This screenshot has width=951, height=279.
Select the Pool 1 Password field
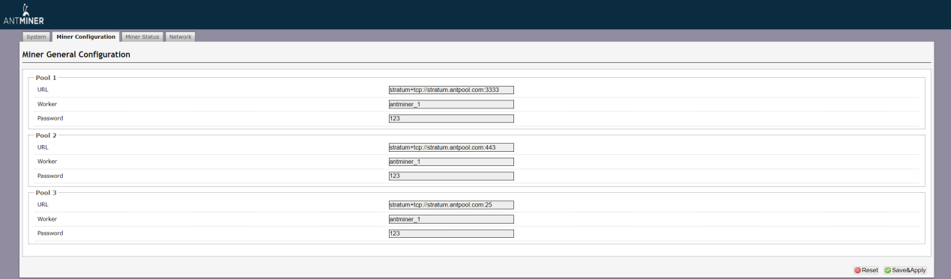[451, 118]
